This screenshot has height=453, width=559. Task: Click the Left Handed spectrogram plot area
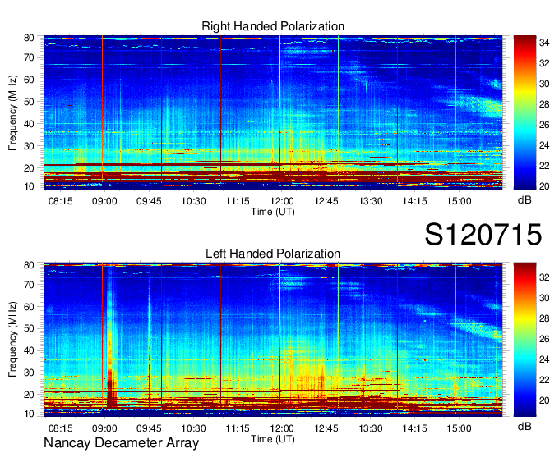[x=273, y=340]
